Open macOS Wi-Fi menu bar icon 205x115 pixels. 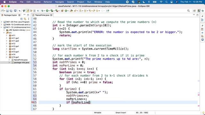161,2
